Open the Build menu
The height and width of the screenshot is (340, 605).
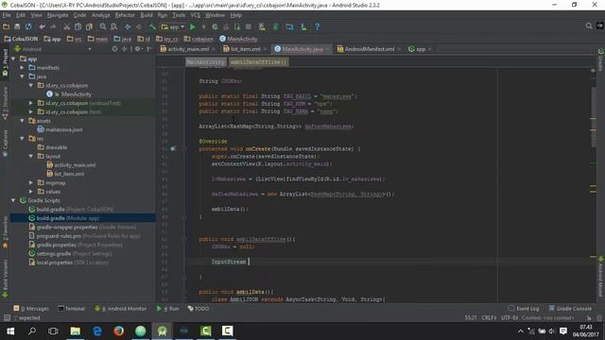pos(147,15)
